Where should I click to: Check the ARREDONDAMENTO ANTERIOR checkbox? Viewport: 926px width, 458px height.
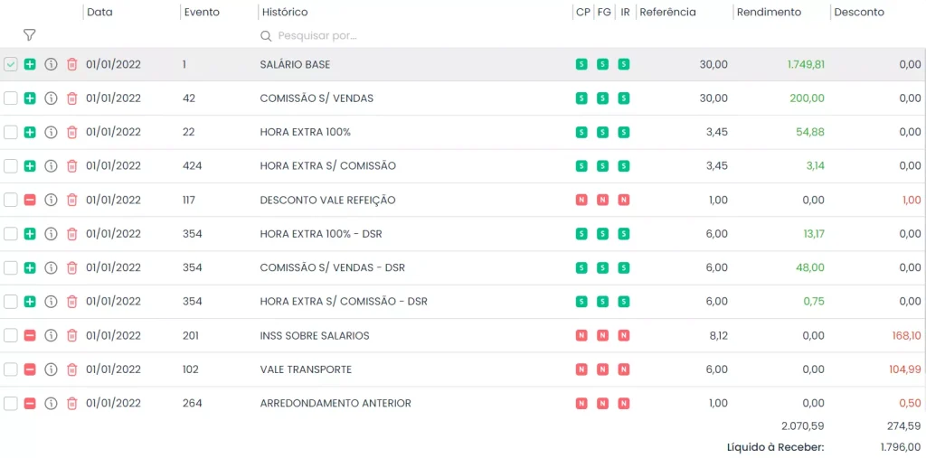point(11,404)
